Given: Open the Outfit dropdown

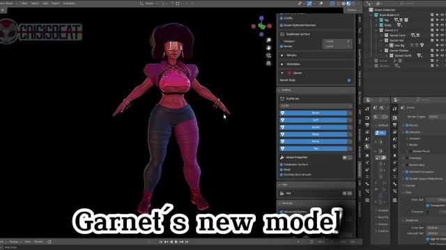Looking at the screenshot, I should (x=316, y=106).
